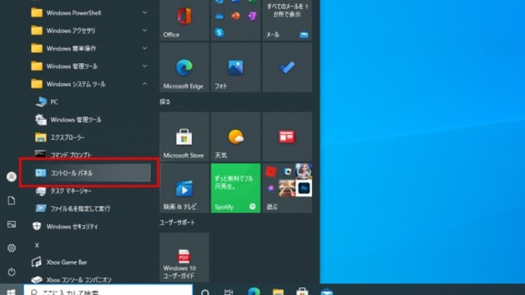The height and width of the screenshot is (295, 525).
Task: Jump via the X letter header
Action: click(37, 245)
